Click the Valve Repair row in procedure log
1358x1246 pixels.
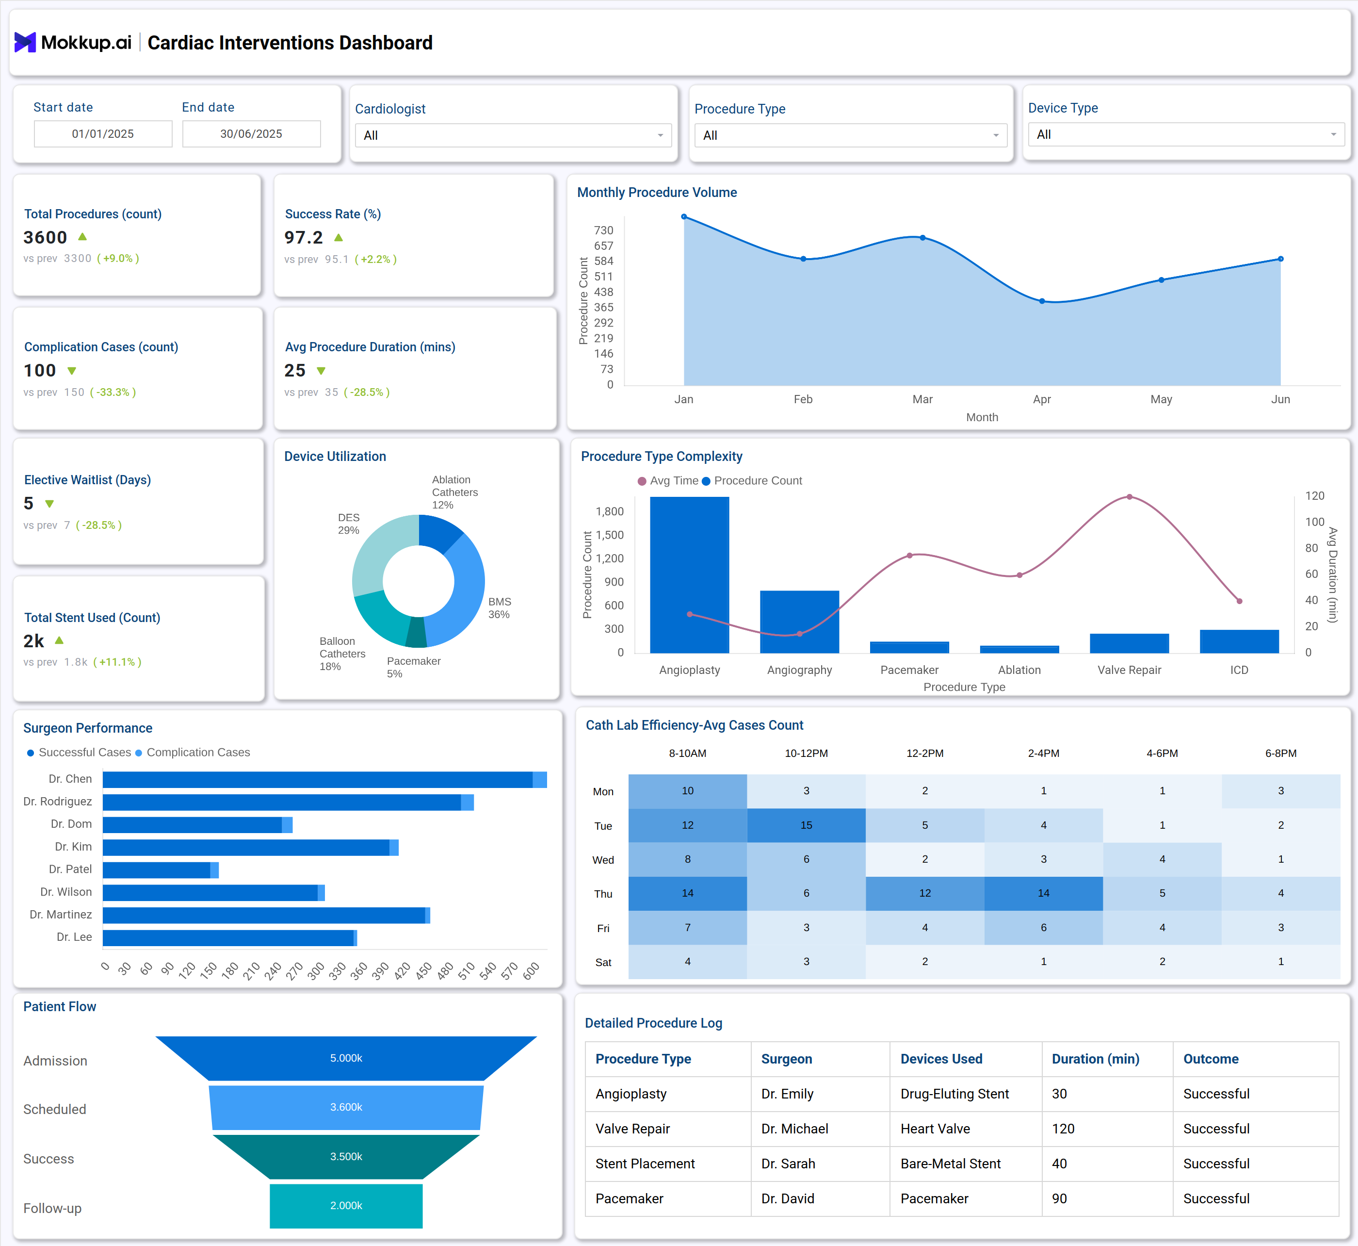point(962,1130)
